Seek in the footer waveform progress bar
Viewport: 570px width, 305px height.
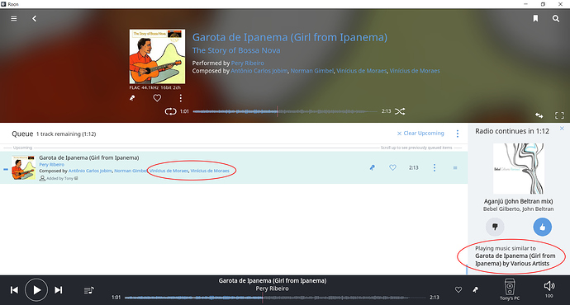(x=275, y=298)
